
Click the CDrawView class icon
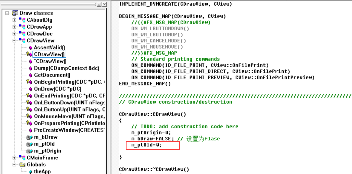point(22,41)
